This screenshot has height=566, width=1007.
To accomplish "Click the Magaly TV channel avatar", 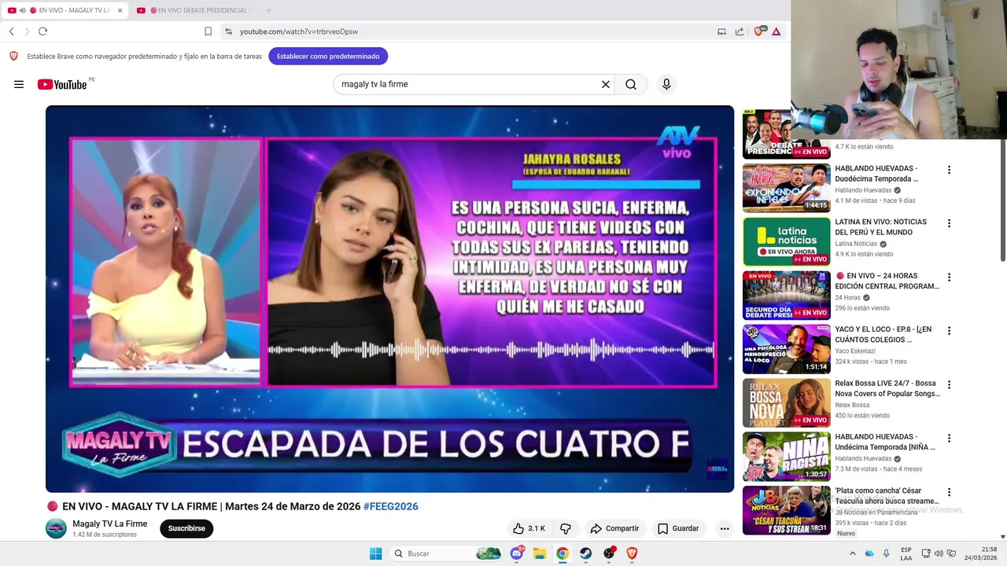I will (56, 528).
